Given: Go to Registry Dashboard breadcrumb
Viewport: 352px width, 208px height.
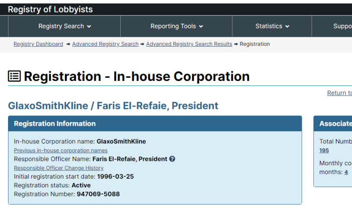Looking at the screenshot, I should pos(38,44).
